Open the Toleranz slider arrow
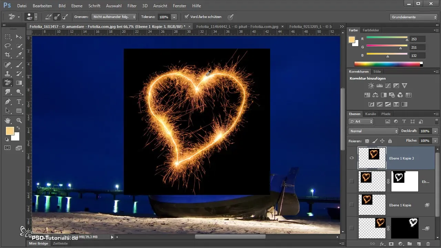441x248 pixels. point(174,17)
